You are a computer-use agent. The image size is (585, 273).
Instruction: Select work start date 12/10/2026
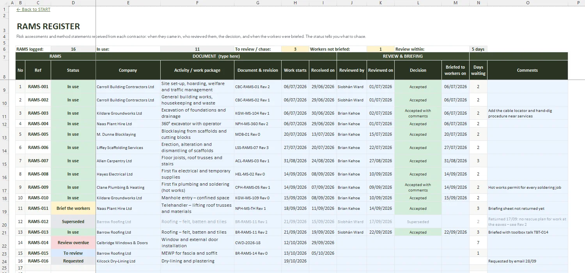point(295,243)
